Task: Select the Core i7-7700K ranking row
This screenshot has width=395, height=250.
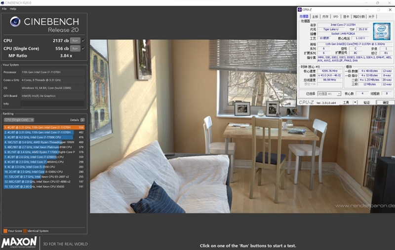Action: click(44, 137)
